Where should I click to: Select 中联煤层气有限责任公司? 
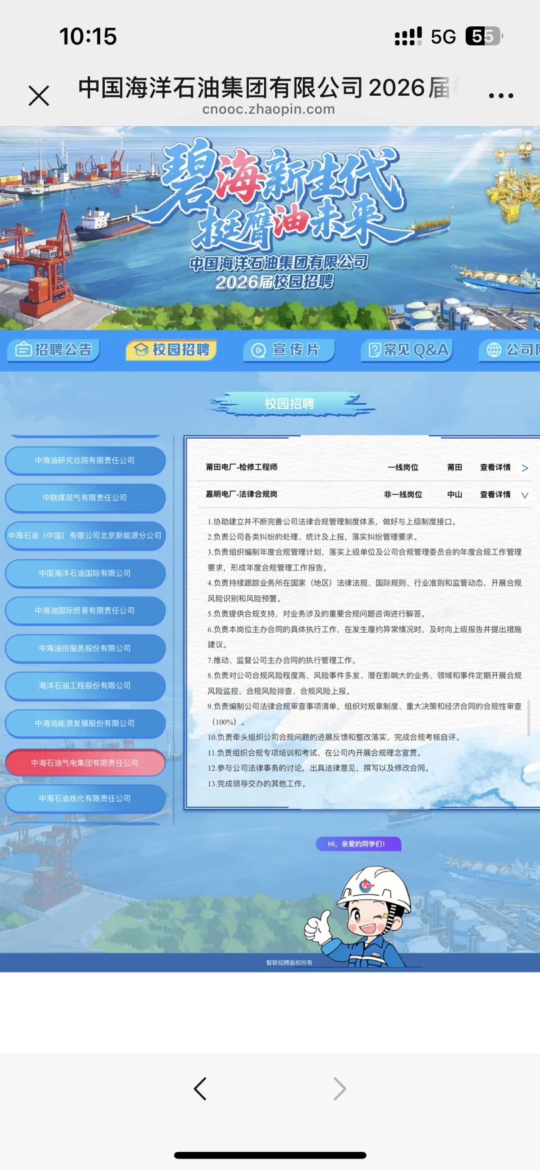coord(85,498)
